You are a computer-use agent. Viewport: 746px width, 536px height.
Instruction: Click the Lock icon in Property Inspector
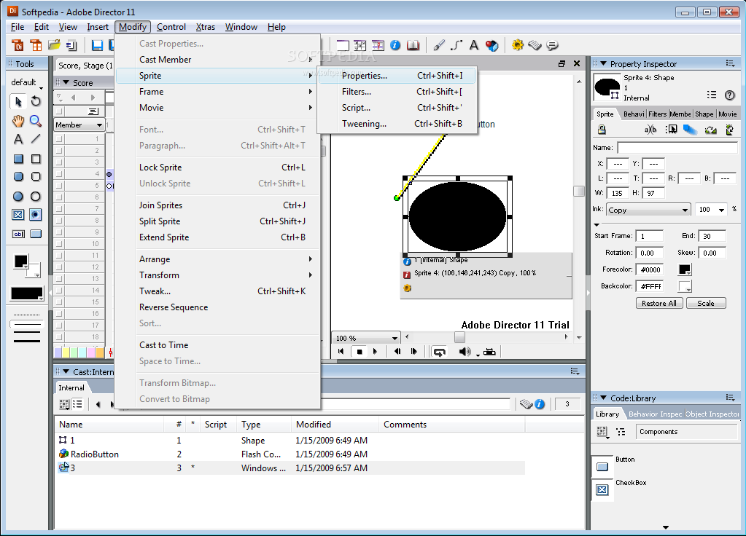click(x=602, y=129)
